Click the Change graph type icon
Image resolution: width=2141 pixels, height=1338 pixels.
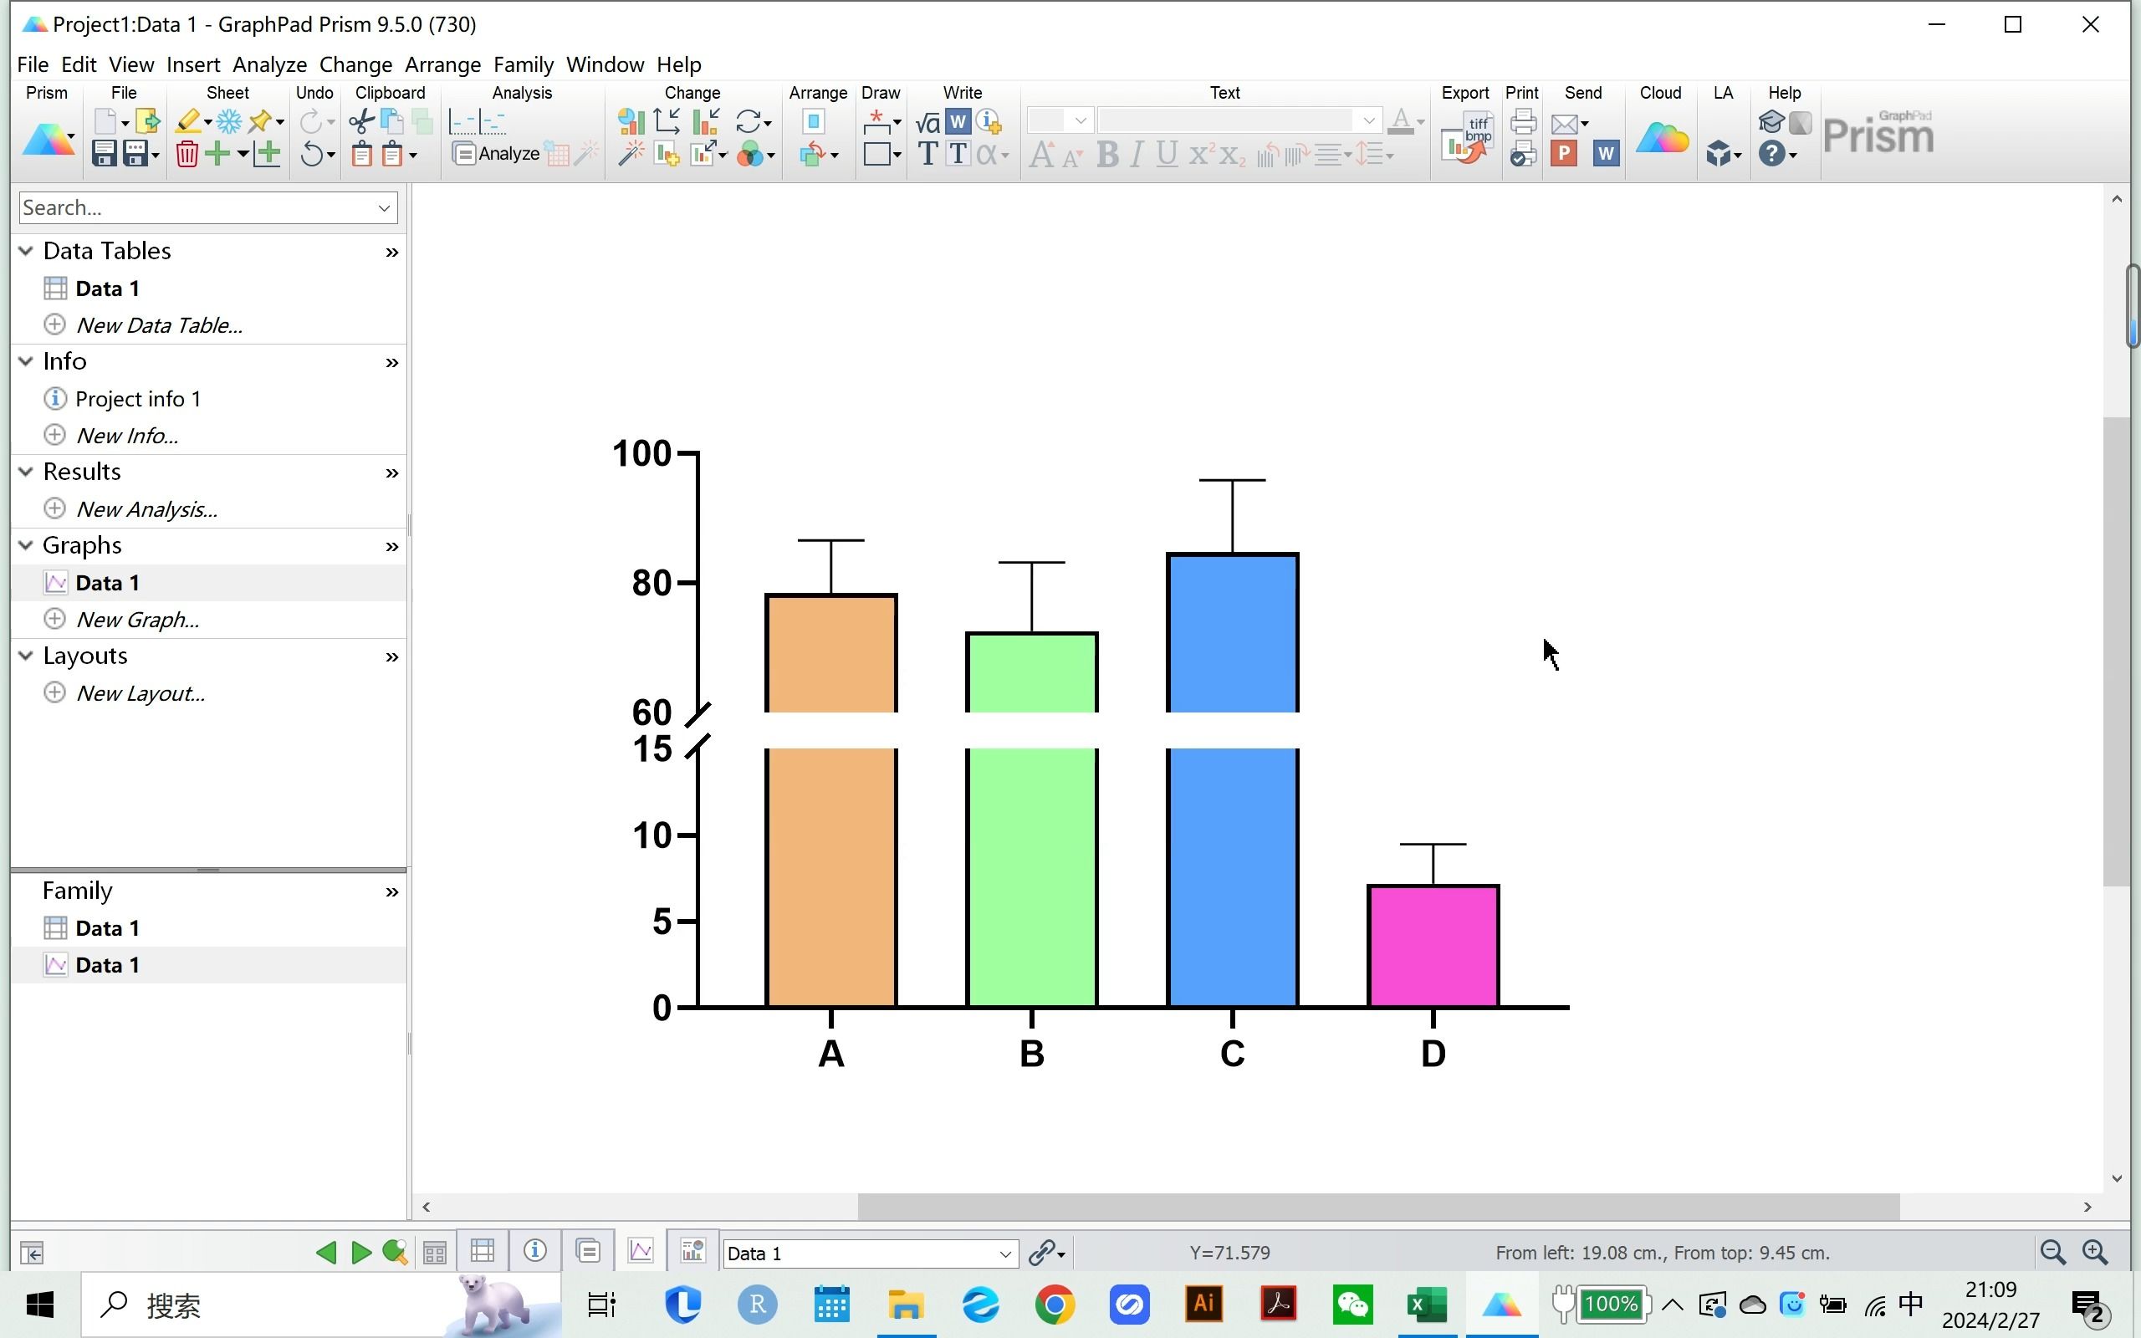pos(630,121)
